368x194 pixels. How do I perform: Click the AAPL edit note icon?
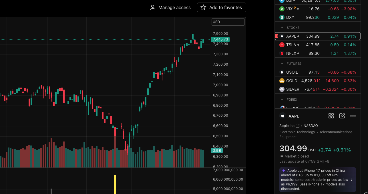[342, 116]
